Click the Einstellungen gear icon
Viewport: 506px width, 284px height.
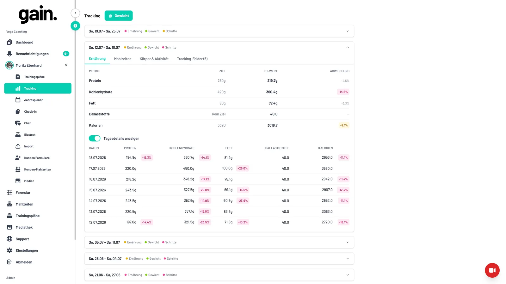(9, 251)
